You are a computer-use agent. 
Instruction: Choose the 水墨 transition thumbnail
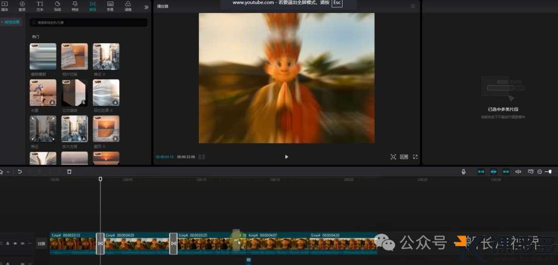(x=43, y=92)
